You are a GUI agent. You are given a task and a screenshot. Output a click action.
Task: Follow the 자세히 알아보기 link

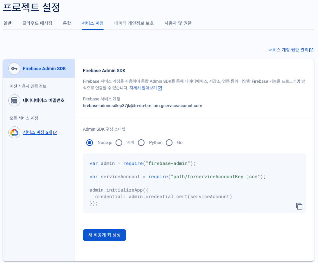143,88
